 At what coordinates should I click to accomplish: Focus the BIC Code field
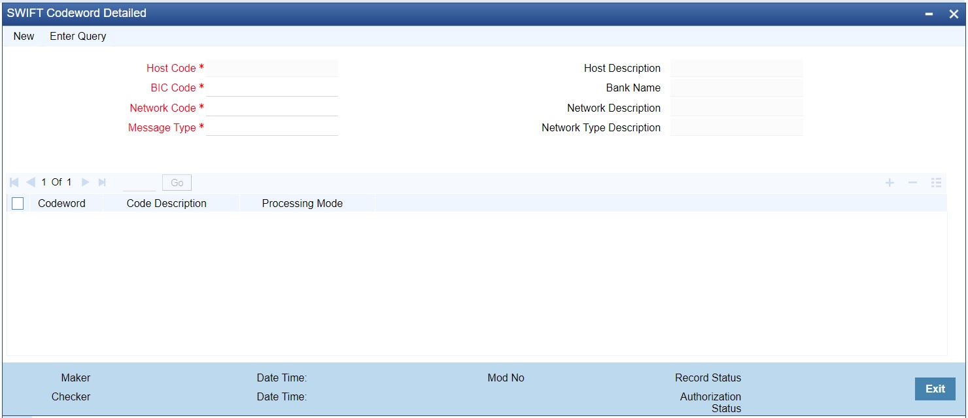tap(272, 88)
